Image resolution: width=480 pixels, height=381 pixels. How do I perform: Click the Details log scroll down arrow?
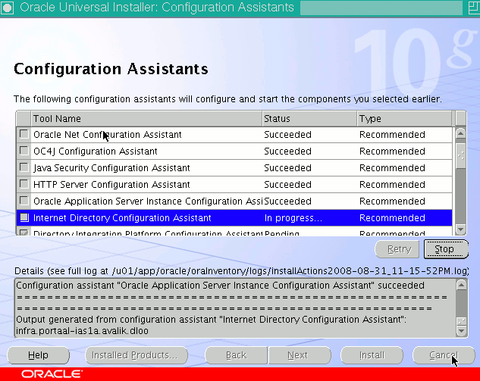click(x=461, y=331)
